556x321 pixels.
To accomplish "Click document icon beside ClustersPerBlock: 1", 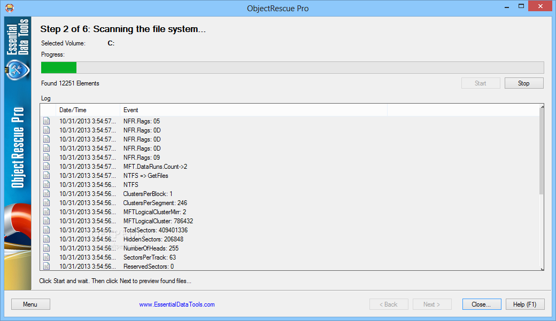I will [x=47, y=194].
